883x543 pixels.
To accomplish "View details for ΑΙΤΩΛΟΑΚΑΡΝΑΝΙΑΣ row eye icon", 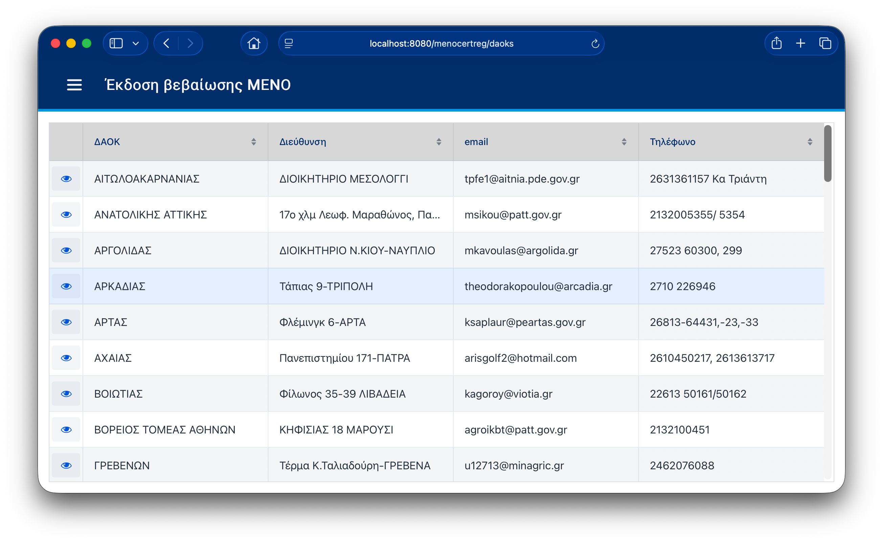I will coord(66,179).
